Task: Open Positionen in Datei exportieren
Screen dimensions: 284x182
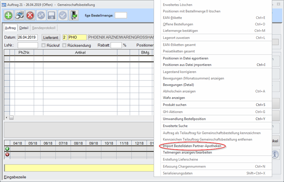Action: click(x=185, y=58)
